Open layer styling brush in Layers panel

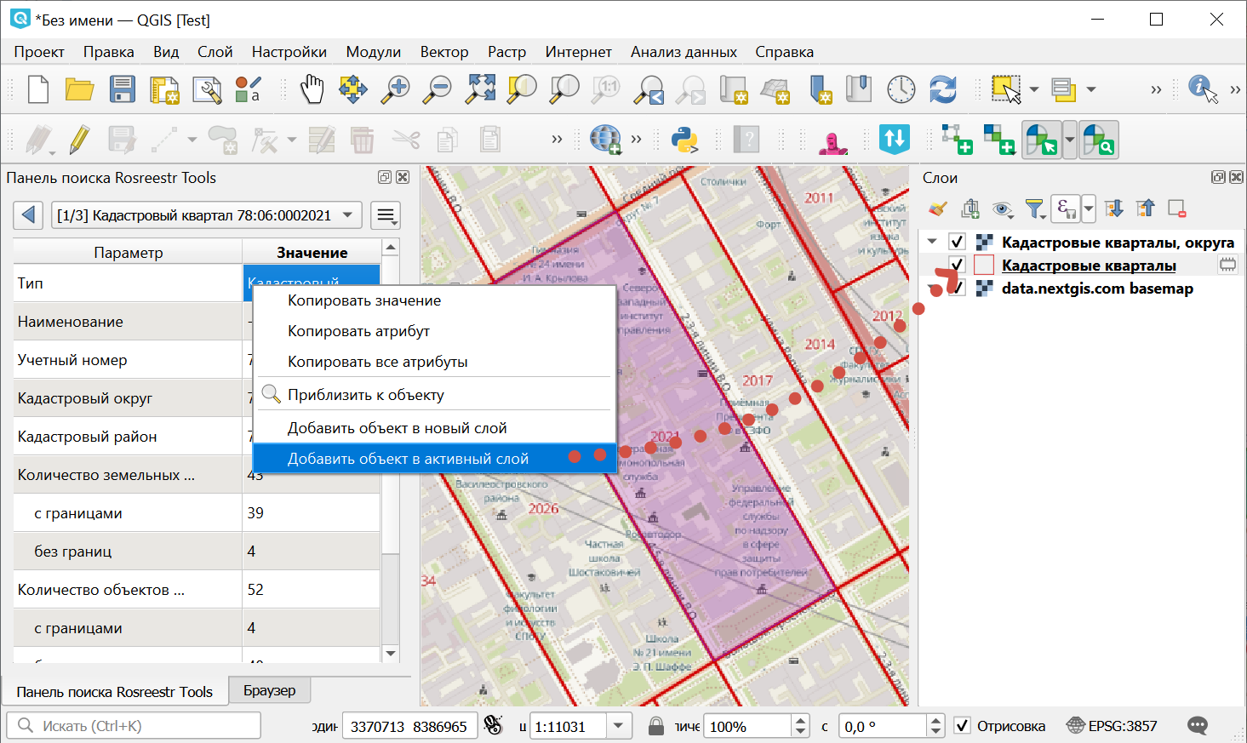(x=938, y=209)
